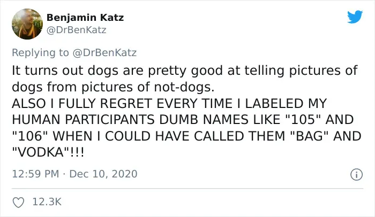Click the "Replying to" label text
375x217 pixels.
(x=40, y=53)
